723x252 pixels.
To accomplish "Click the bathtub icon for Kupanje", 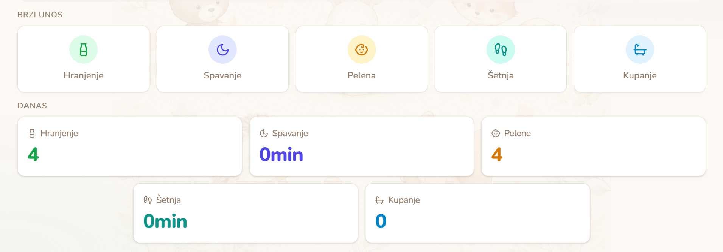I will coord(639,49).
